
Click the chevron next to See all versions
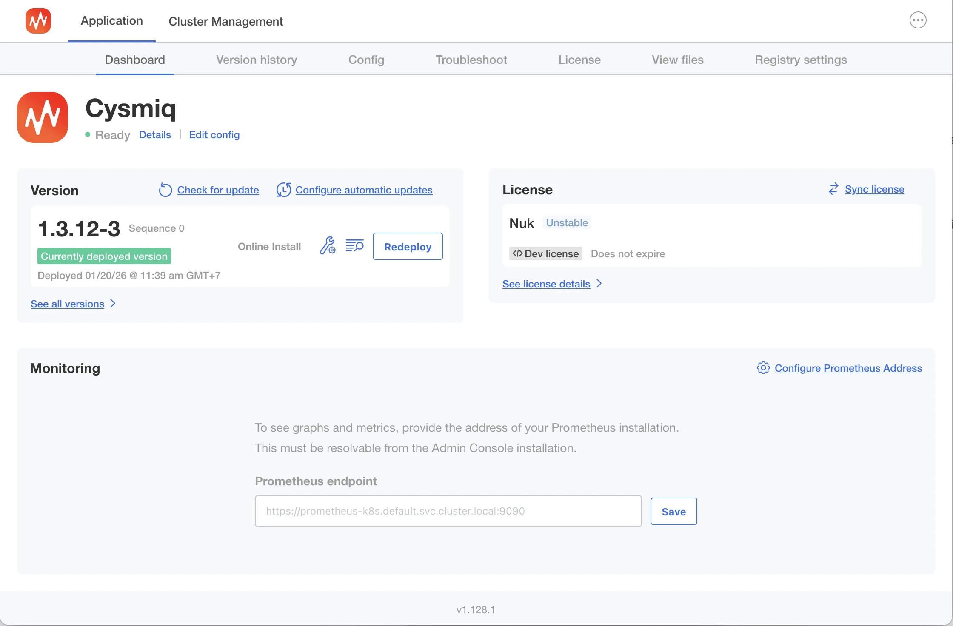click(x=113, y=304)
